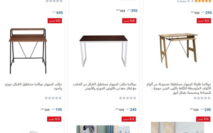
Task: Click the star rating under white-frame desk
Action: pyautogui.click(x=128, y=98)
